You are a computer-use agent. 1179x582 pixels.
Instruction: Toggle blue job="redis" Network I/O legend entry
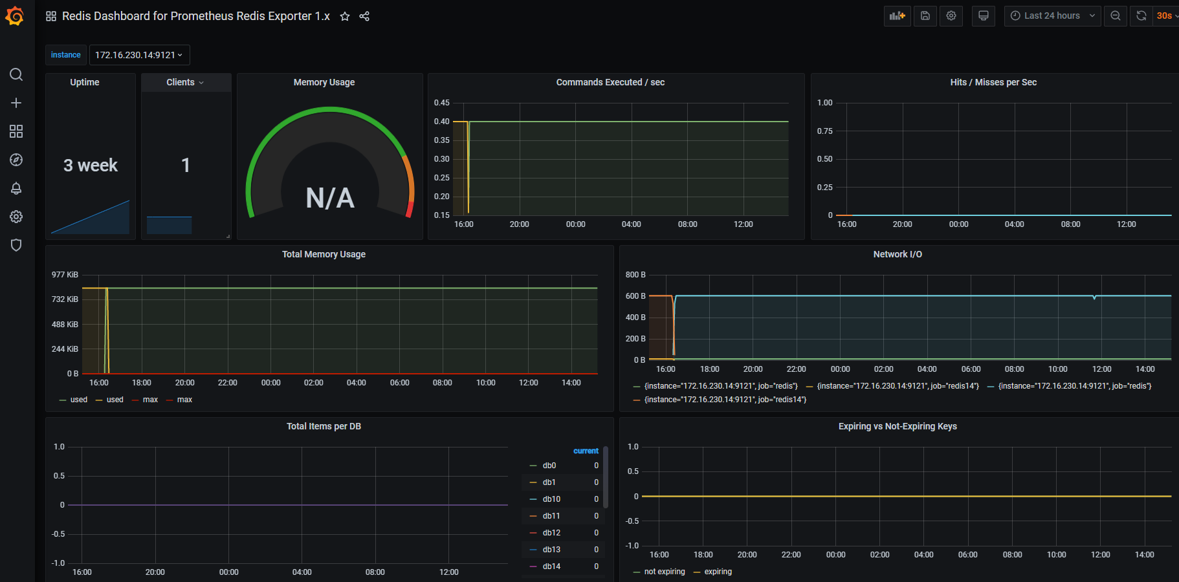pos(1075,386)
